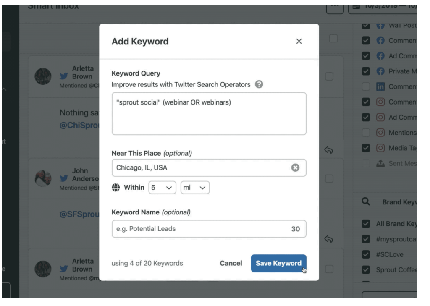This screenshot has height=306, width=430.
Task: Toggle Instagram Ad Comments checkbox
Action: pyautogui.click(x=366, y=118)
